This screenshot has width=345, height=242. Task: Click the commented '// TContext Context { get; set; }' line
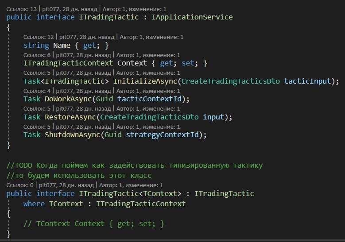click(x=94, y=224)
